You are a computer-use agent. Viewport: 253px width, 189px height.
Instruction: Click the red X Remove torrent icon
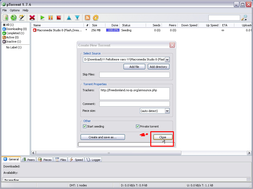(x=32, y=18)
